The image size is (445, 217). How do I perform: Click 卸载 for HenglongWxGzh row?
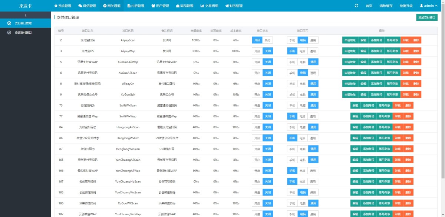(x=398, y=138)
